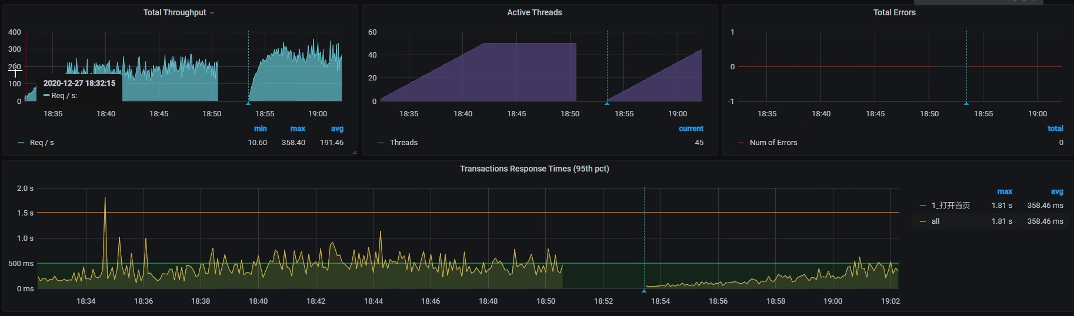Select the 'all' series in response times legend
The image size is (1074, 316).
point(935,221)
